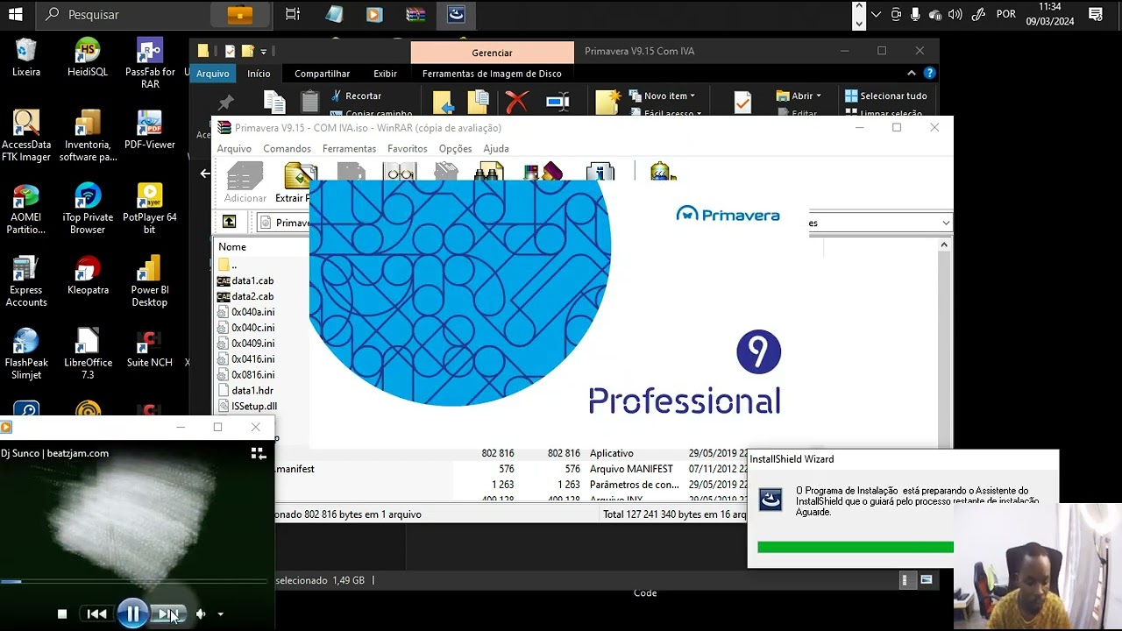1122x631 pixels.
Task: Switch to Explorer Exibir tab
Action: 385,74
